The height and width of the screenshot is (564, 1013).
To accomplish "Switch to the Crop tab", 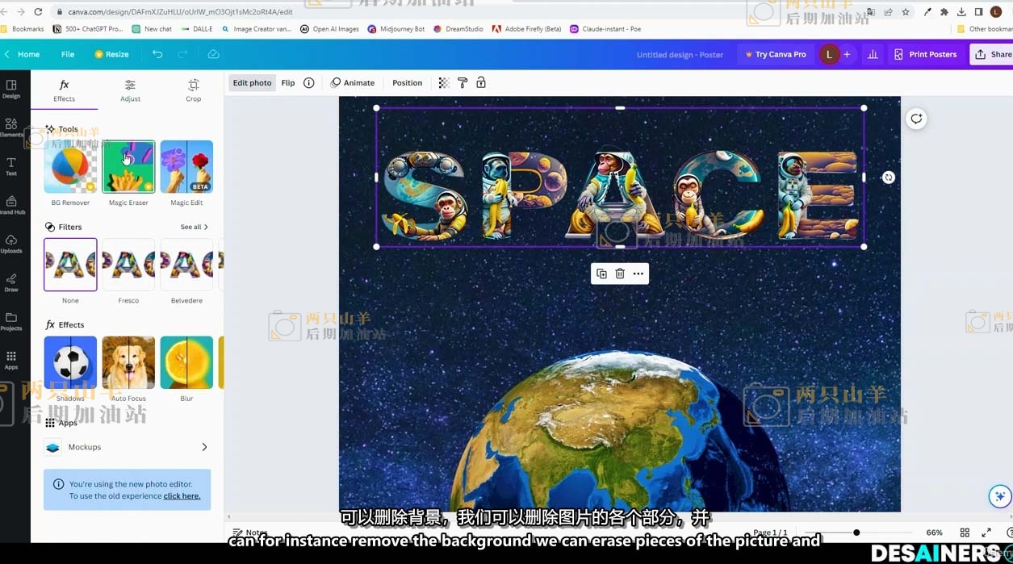I will click(193, 90).
